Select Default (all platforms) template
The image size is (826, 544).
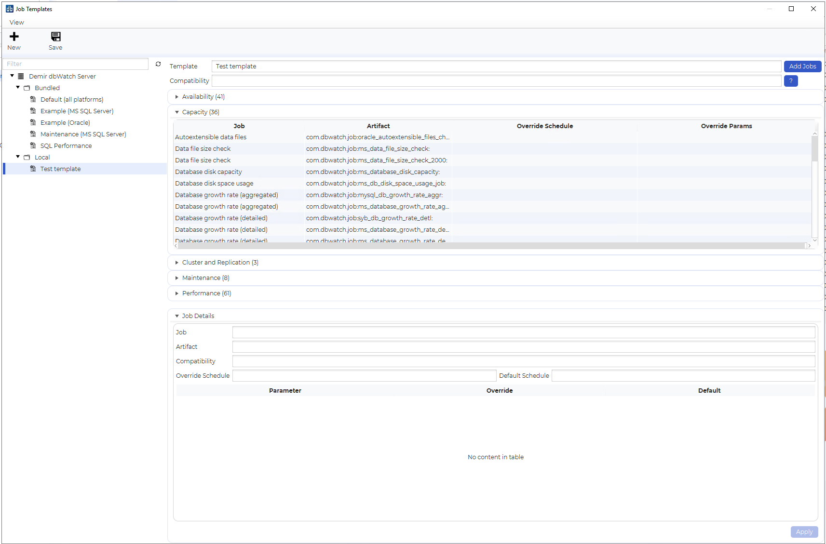click(x=72, y=99)
